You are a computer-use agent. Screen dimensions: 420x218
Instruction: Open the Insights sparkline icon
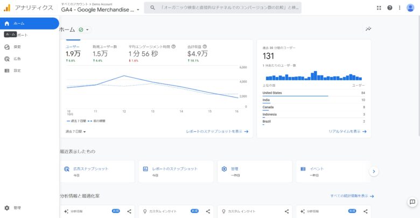click(368, 29)
